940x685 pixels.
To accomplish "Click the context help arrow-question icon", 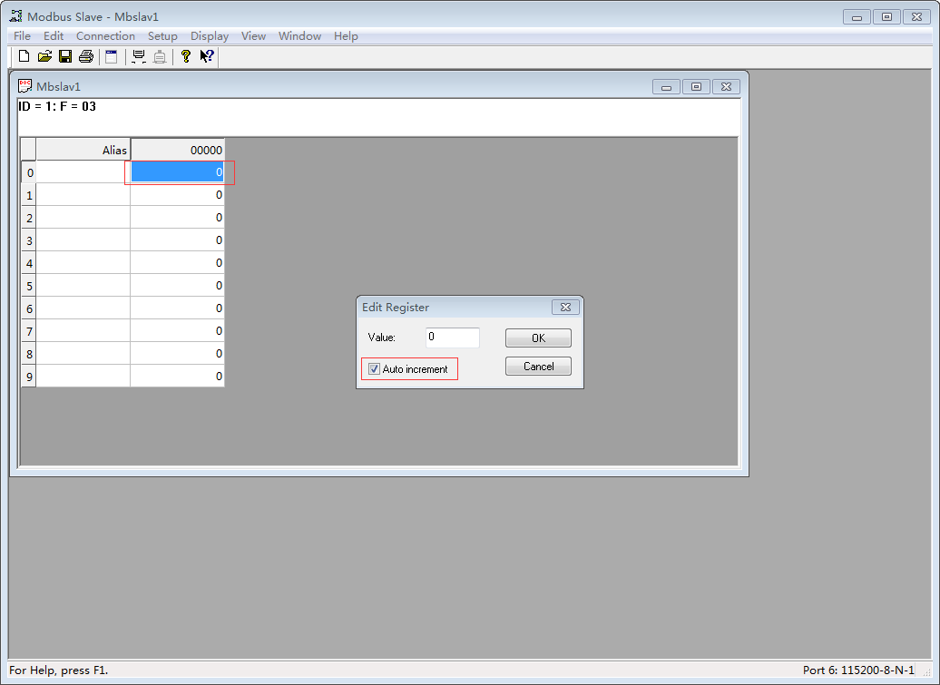I will [x=207, y=56].
